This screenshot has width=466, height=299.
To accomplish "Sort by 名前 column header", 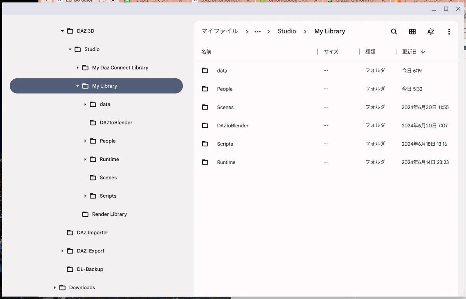I will (206, 52).
